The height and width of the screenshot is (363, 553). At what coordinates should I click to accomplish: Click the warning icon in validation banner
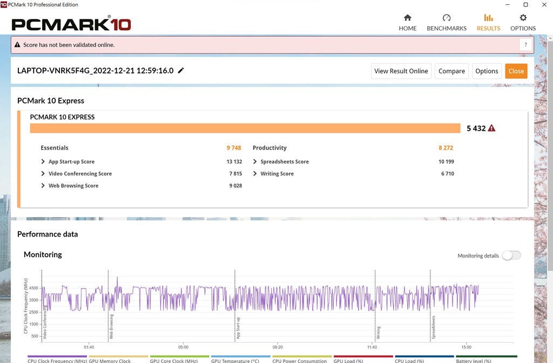click(17, 45)
